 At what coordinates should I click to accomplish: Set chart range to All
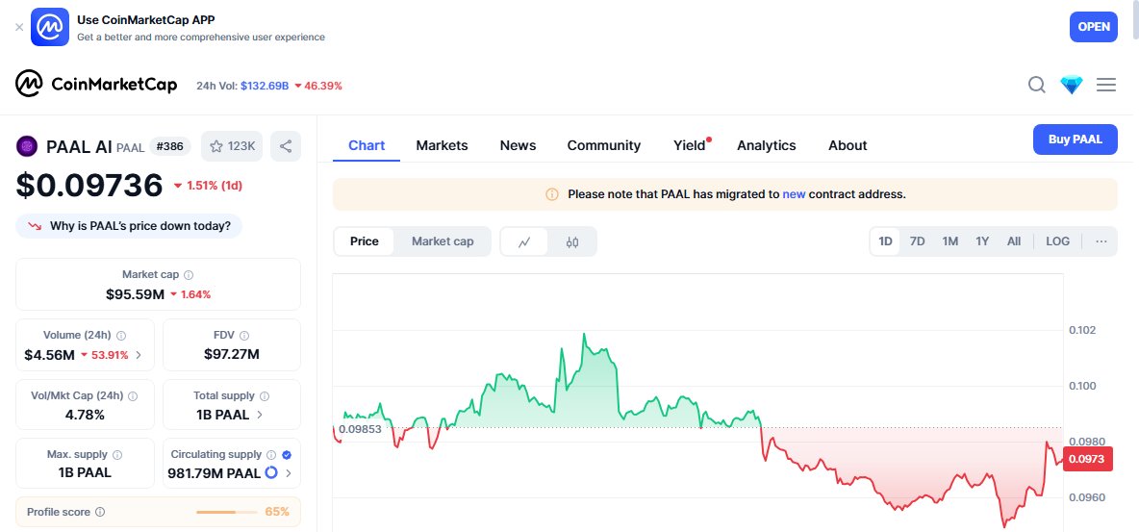click(1014, 241)
